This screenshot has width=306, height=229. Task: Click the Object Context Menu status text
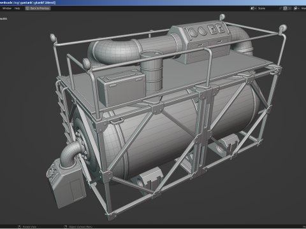click(x=81, y=227)
